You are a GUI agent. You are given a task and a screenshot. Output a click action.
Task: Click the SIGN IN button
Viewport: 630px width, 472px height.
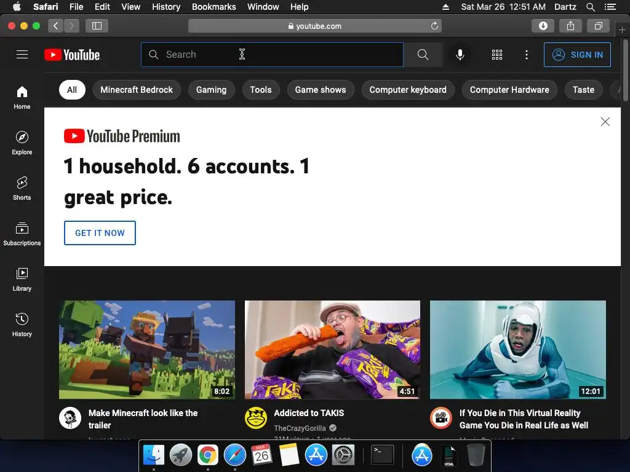tap(577, 55)
